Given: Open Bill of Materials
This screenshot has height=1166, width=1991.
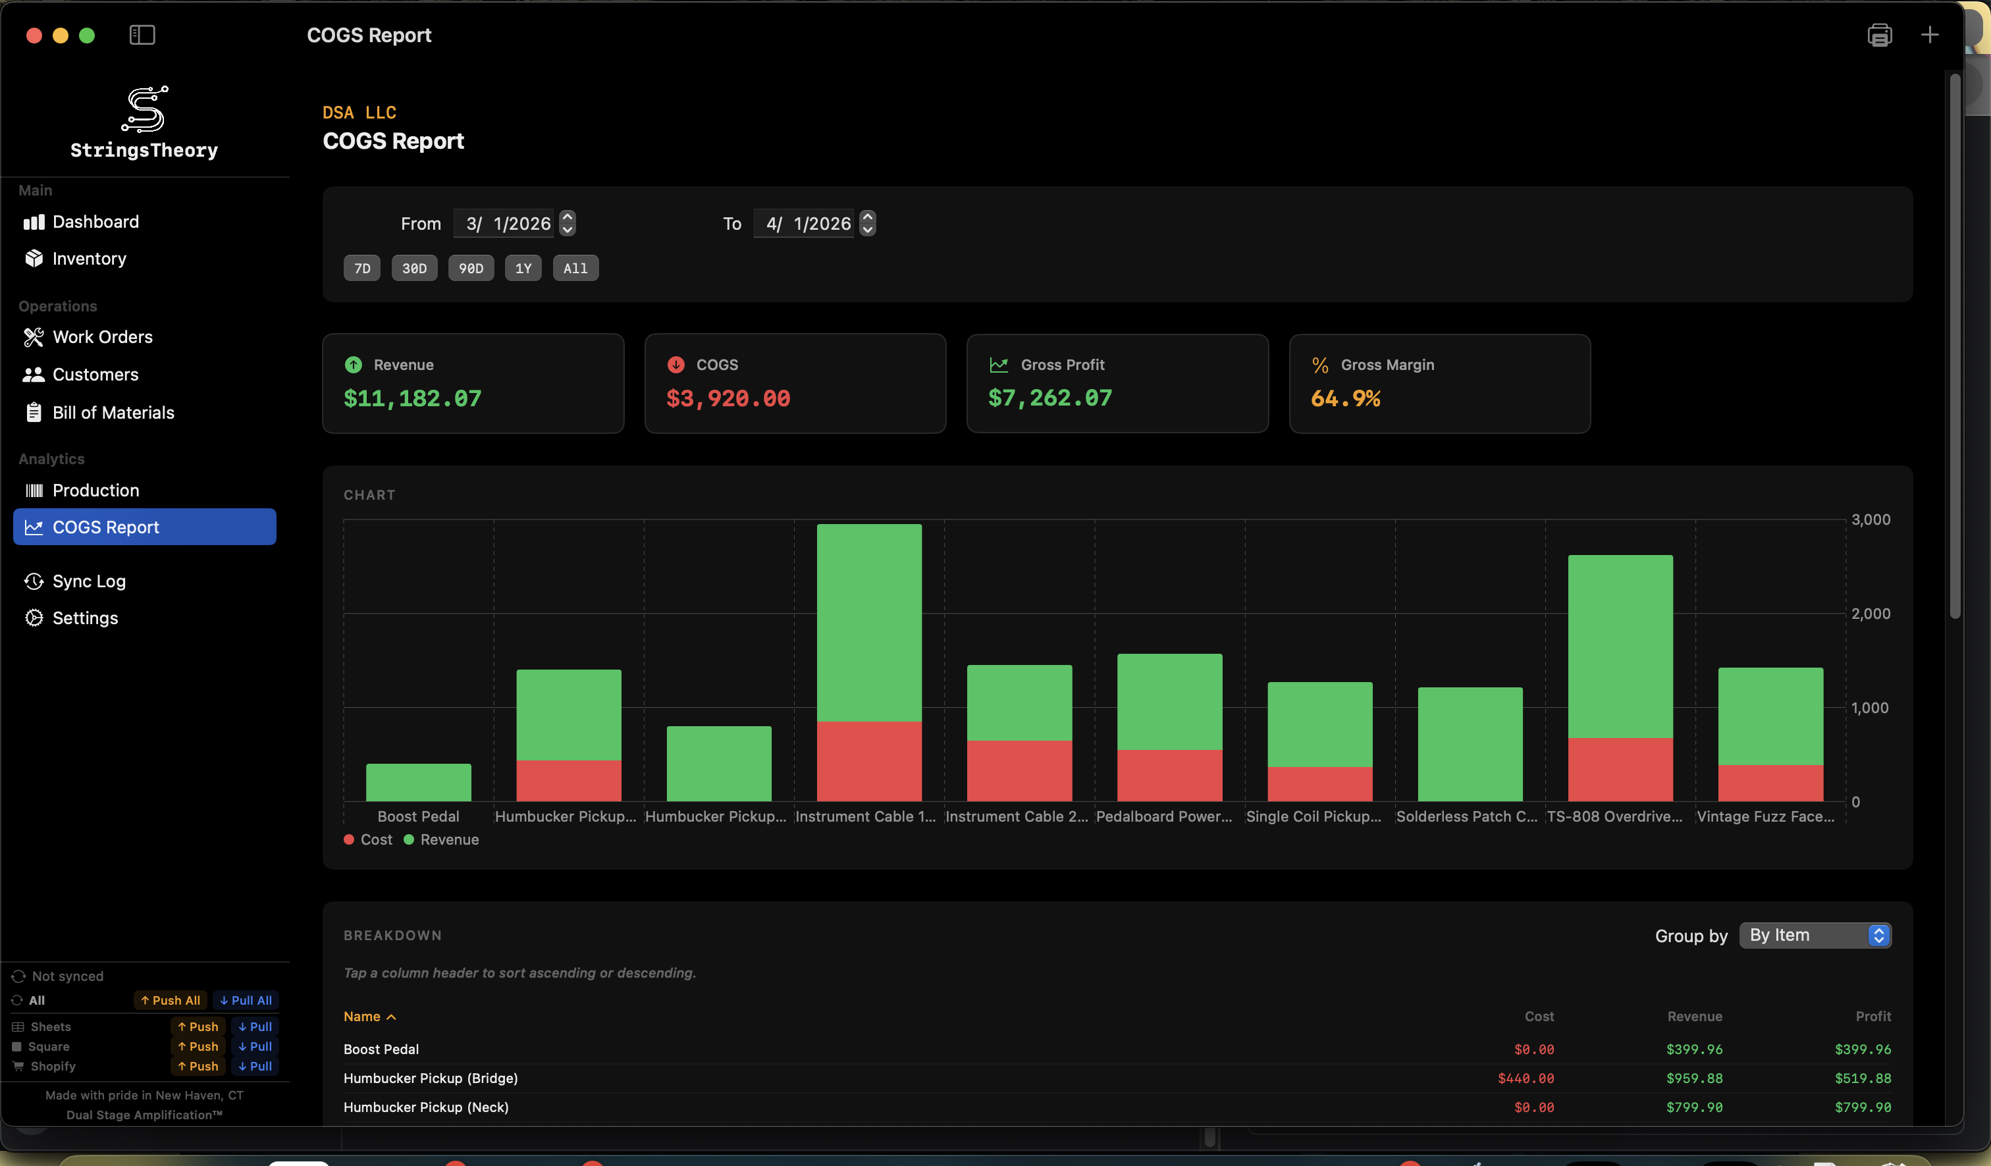Looking at the screenshot, I should click(113, 412).
